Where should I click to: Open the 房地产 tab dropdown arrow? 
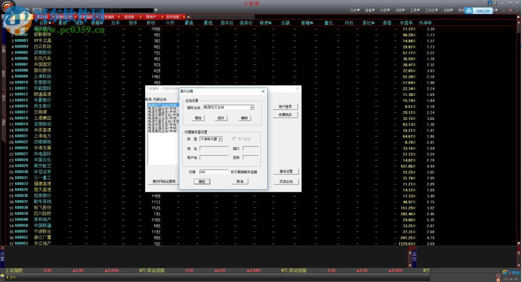(x=162, y=17)
